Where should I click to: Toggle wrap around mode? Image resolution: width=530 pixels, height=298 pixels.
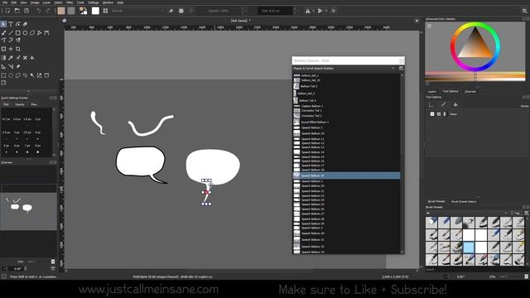coord(333,11)
